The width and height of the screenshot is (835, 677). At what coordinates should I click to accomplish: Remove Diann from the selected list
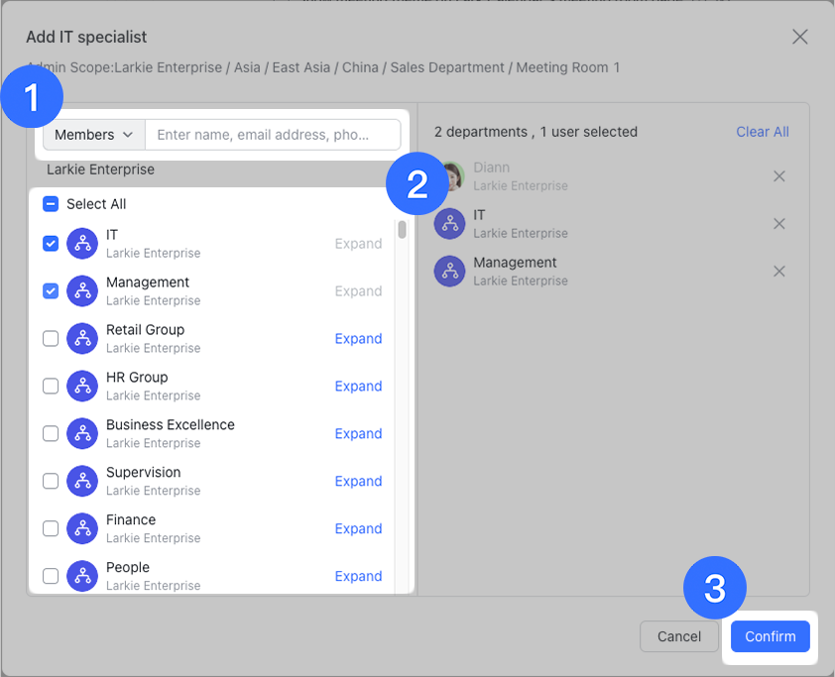(778, 176)
